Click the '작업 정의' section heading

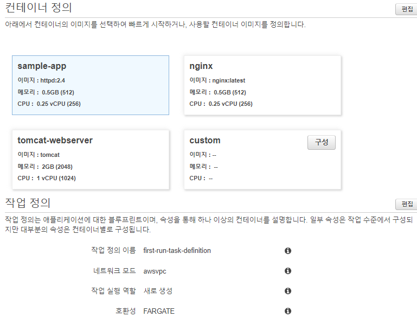[28, 203]
